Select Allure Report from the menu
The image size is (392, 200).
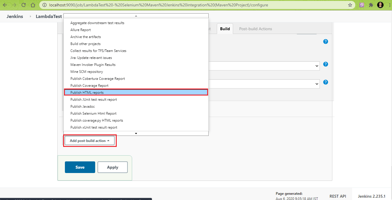(x=136, y=30)
